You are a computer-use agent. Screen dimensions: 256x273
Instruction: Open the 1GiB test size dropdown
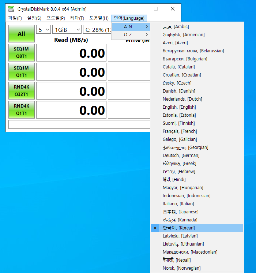67,30
